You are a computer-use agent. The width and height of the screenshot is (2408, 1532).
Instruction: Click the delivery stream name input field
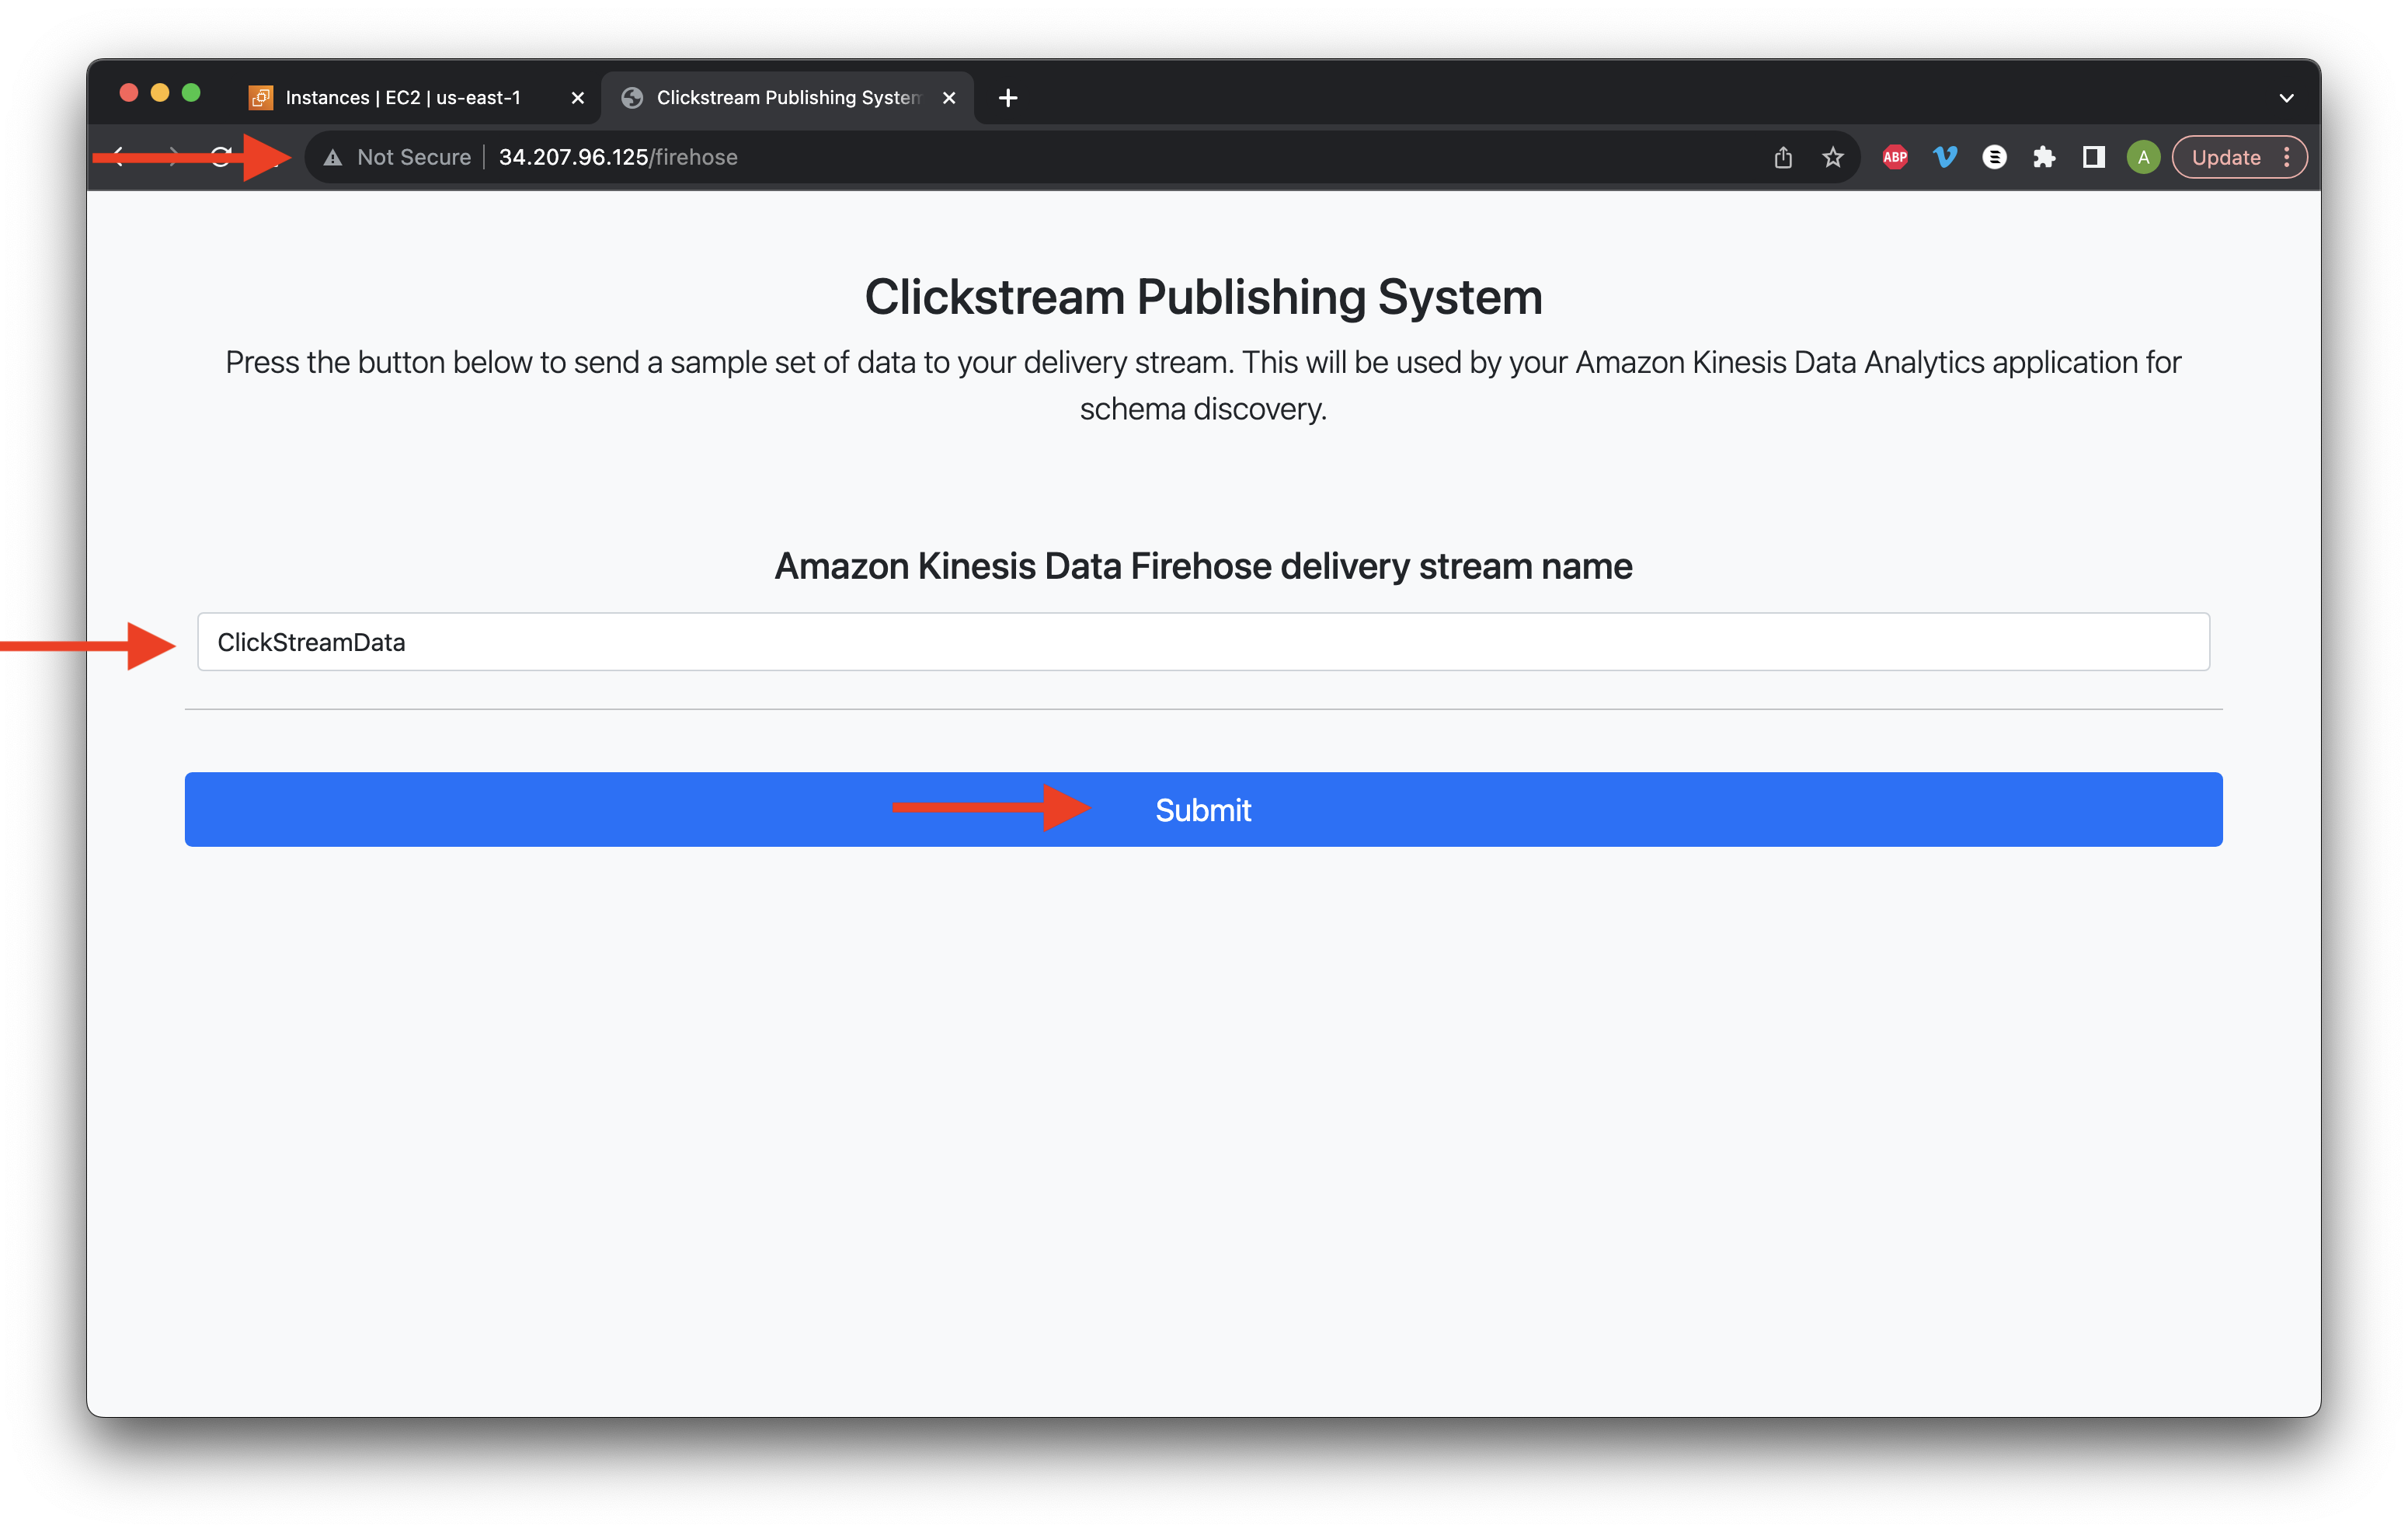(1203, 642)
